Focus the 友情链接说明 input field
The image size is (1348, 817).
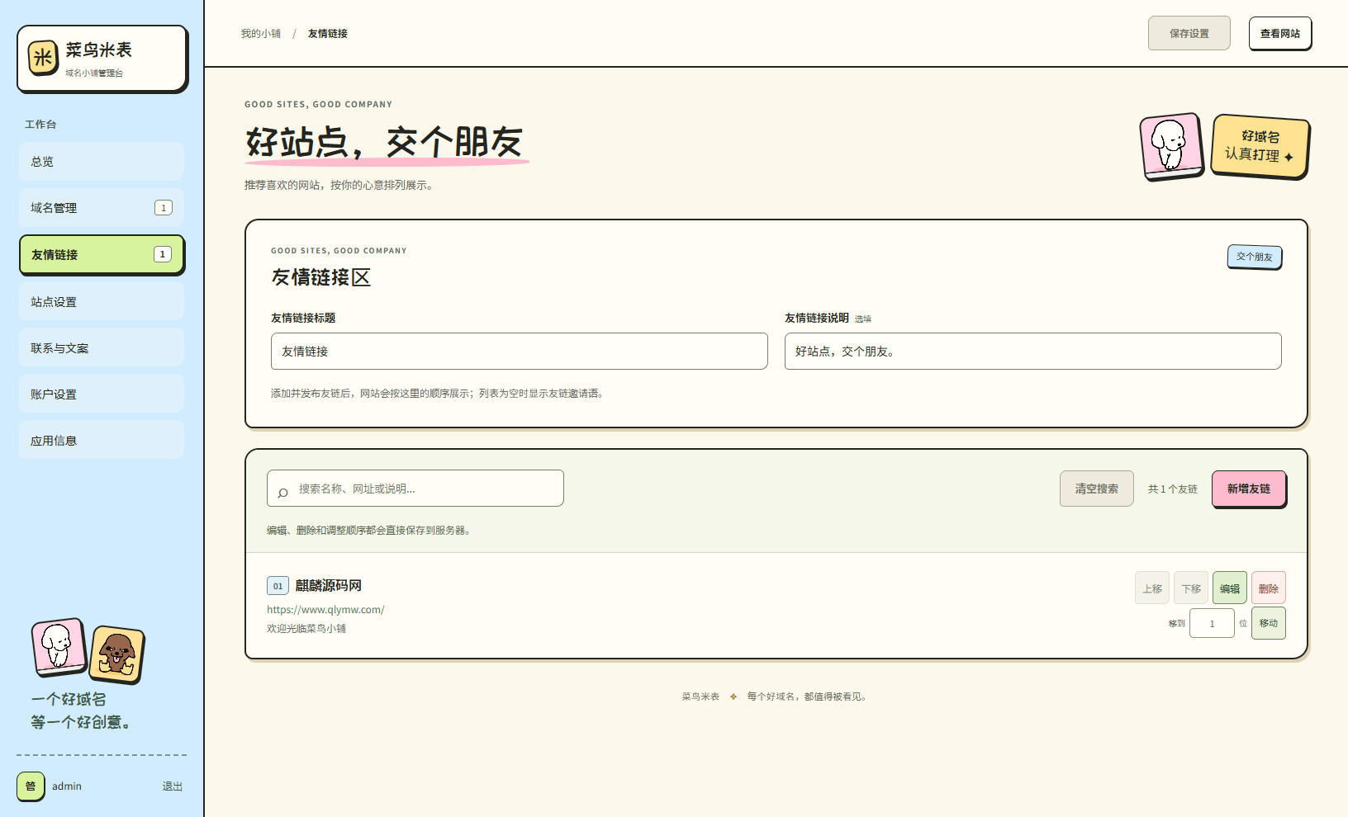click(x=1033, y=351)
